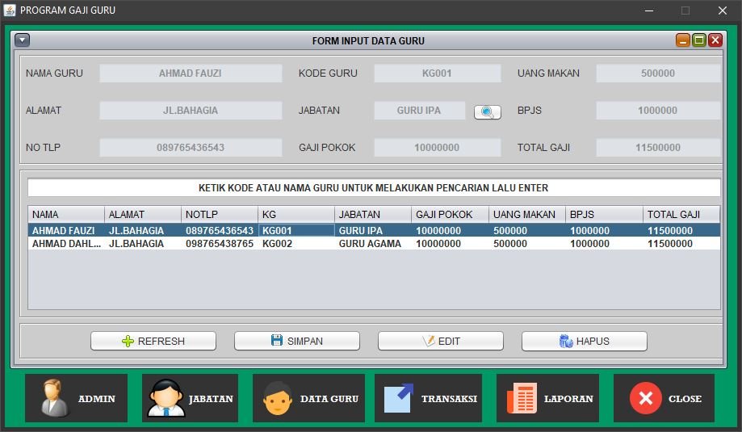Image resolution: width=742 pixels, height=432 pixels.
Task: Save data with the Simpan button
Action: (296, 341)
